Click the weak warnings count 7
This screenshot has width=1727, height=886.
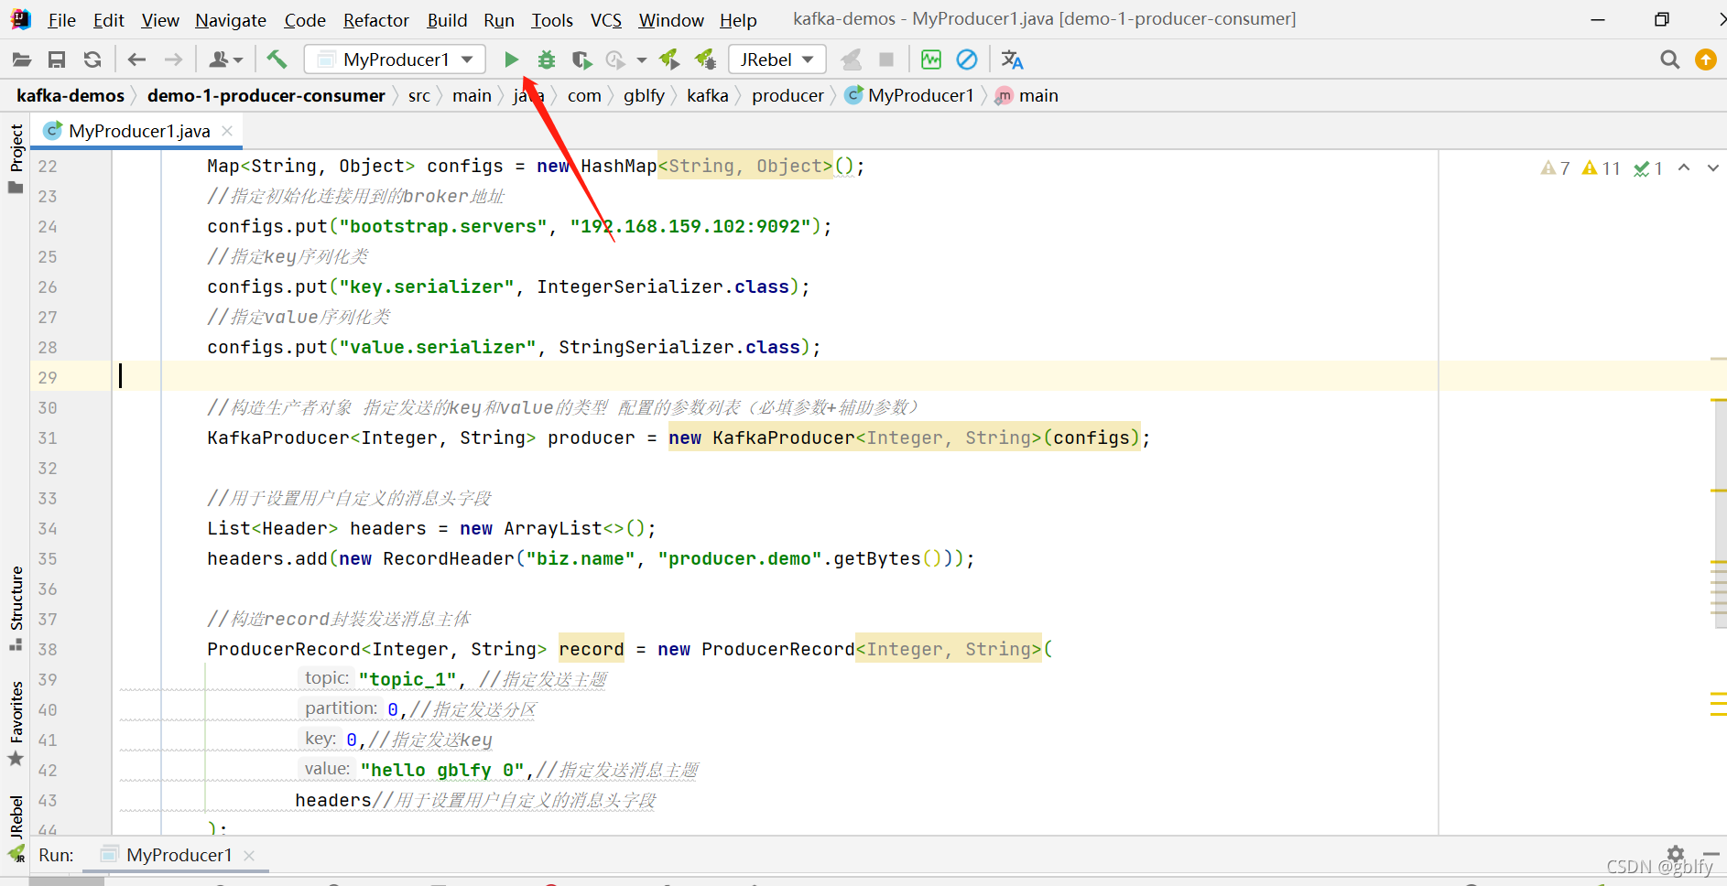pos(1555,167)
